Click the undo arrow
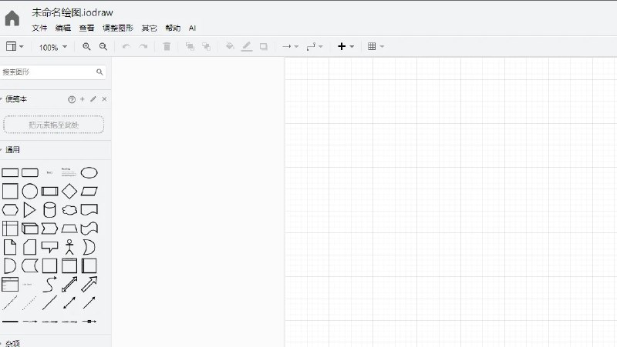The image size is (617, 347). [x=126, y=47]
